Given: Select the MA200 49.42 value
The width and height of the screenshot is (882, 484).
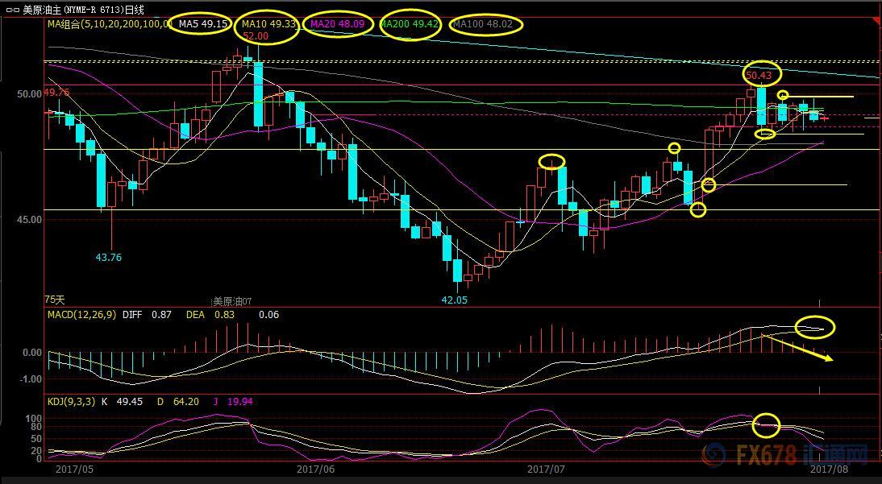Looking at the screenshot, I should 410,24.
